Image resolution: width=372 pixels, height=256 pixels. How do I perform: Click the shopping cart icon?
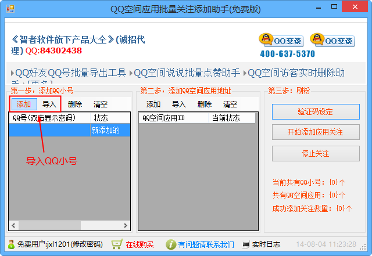pos(117,244)
